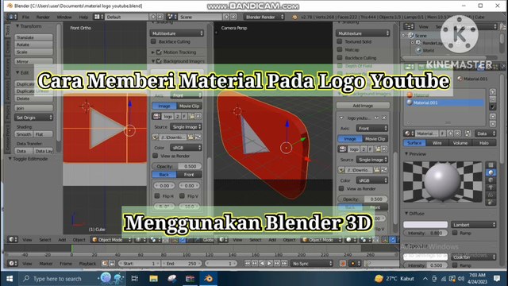Click the Rotate button

[33, 44]
